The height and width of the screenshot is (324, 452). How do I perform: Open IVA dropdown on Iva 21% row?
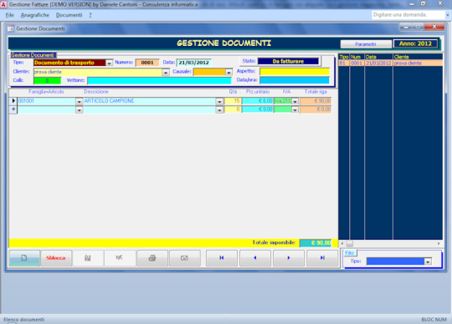point(295,102)
